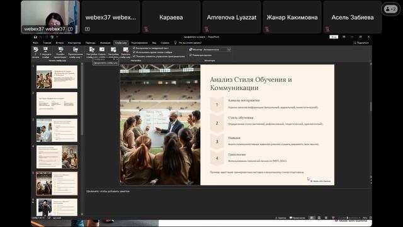Click webex37 shared-content indicator icon
The width and height of the screenshot is (403, 227).
click(70, 29)
